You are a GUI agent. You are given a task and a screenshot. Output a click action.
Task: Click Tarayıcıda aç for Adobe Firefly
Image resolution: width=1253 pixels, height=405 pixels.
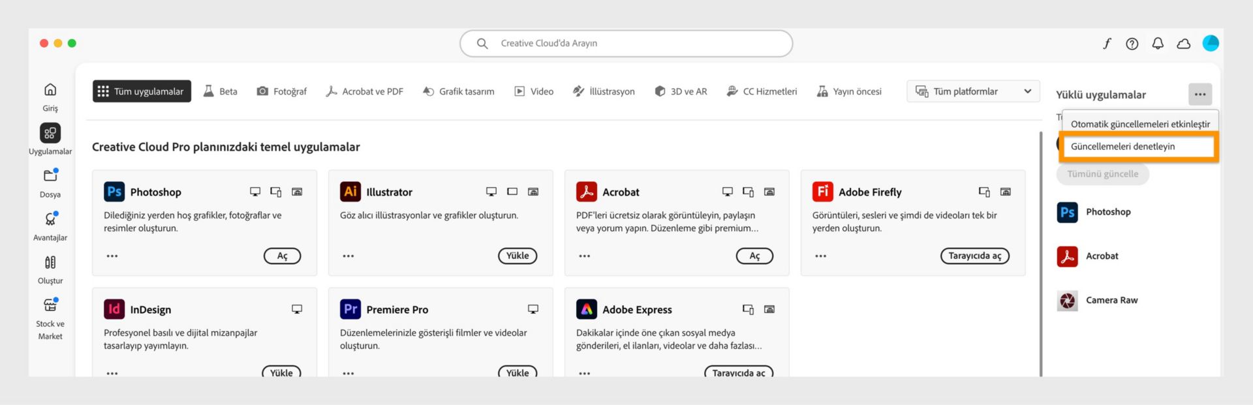974,256
